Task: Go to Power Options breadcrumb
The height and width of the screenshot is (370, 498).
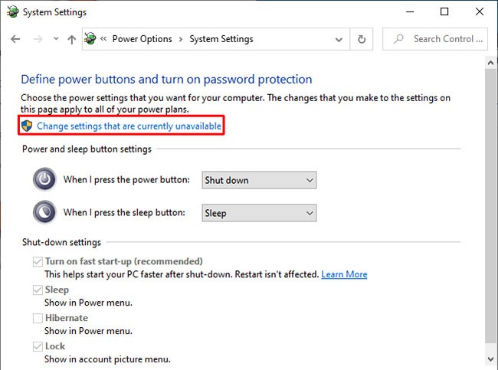Action: (142, 39)
